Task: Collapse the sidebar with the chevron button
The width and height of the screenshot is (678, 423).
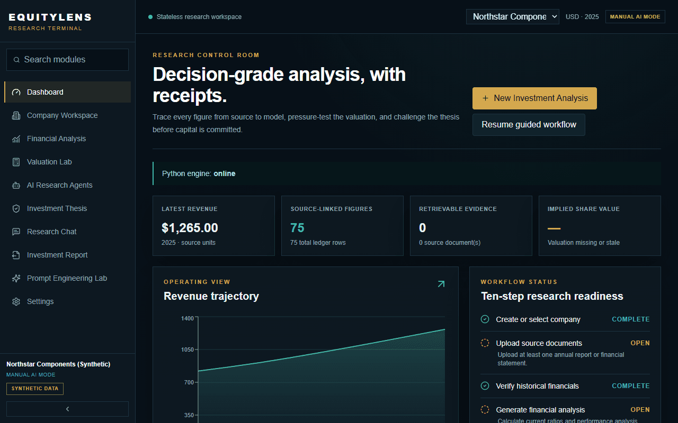Action: pyautogui.click(x=67, y=409)
